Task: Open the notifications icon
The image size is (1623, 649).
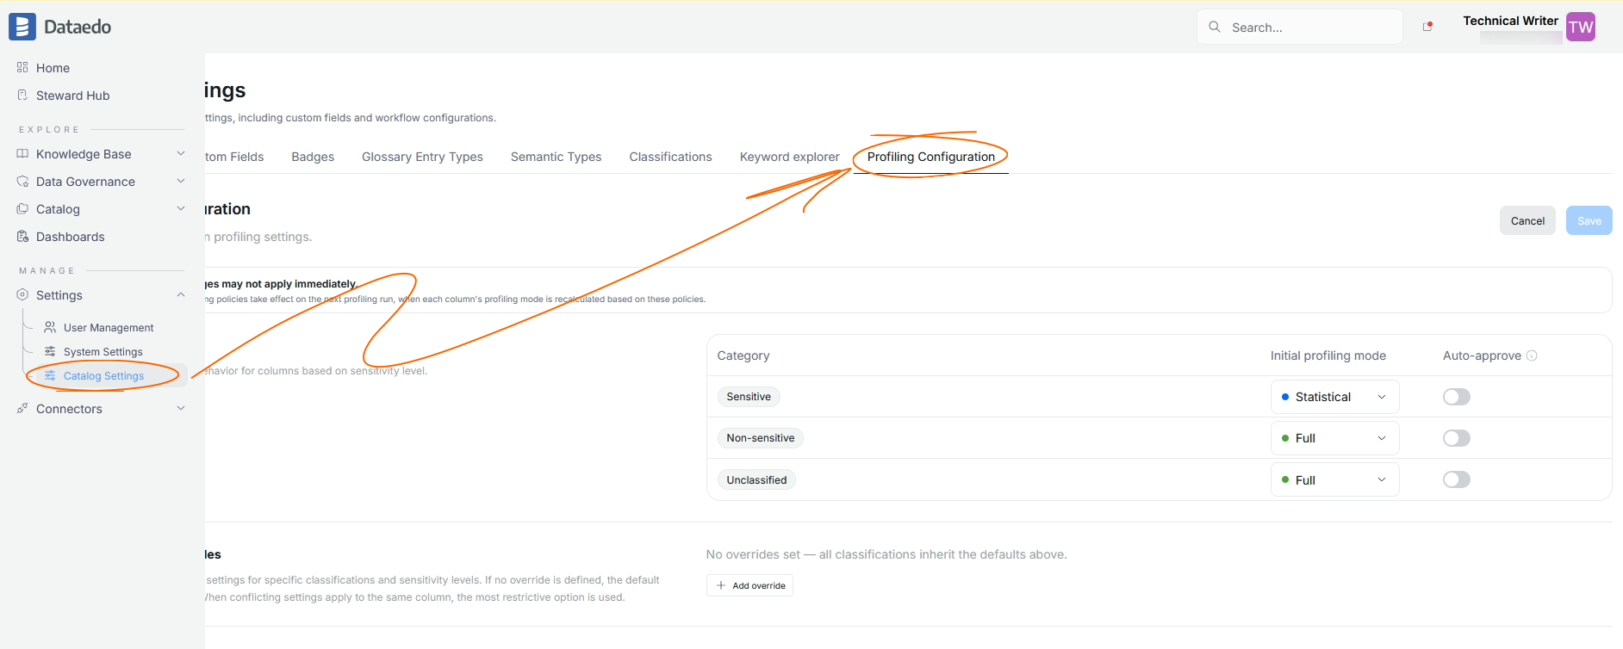Action: point(1427,27)
